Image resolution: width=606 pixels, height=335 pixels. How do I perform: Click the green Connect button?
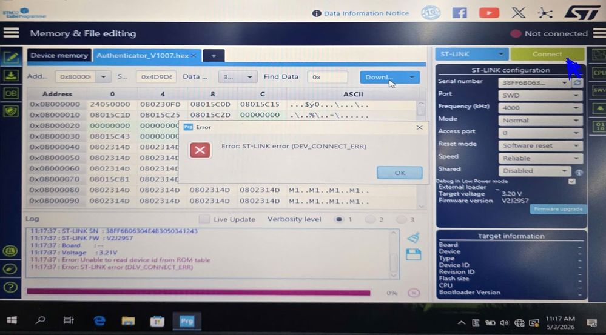[547, 54]
